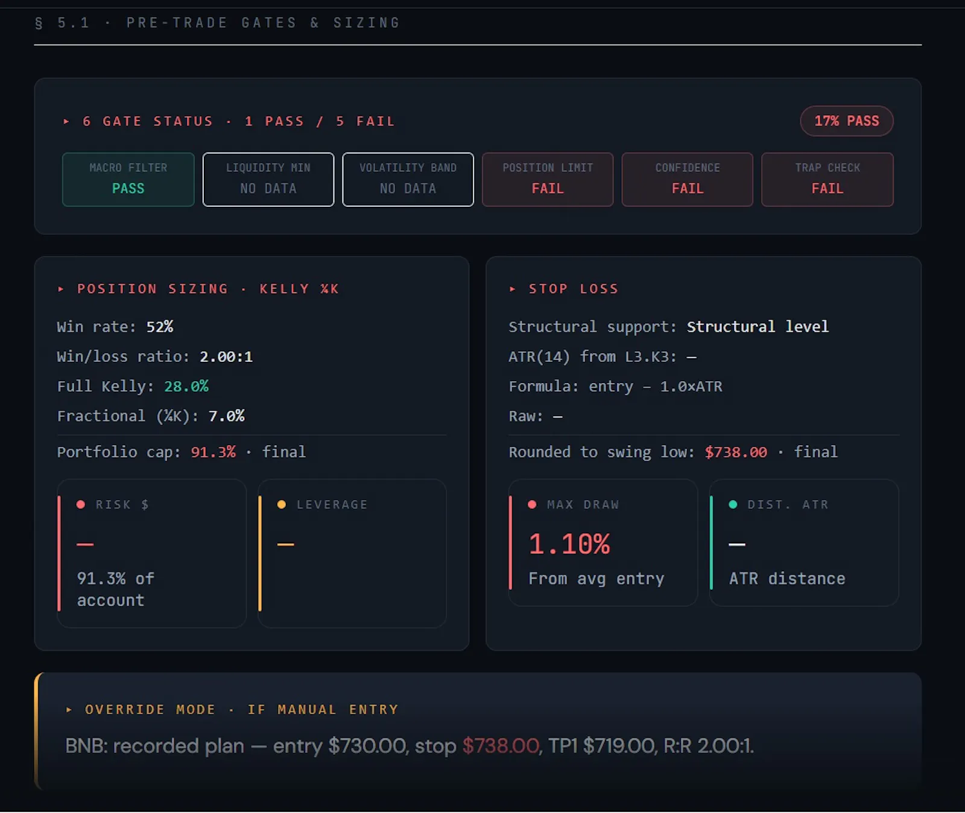Click the 17% PASS badge

[x=847, y=121]
